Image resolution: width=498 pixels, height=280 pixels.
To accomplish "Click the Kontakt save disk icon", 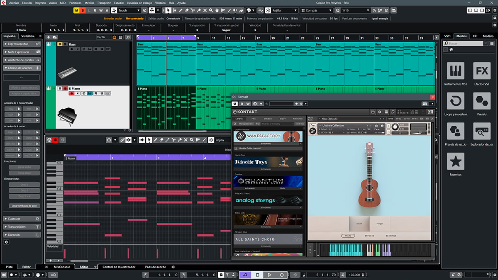I will (373, 112).
